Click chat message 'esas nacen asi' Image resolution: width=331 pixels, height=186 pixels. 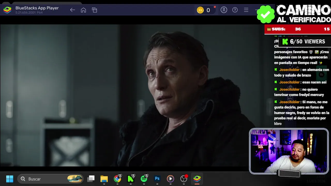(300, 82)
